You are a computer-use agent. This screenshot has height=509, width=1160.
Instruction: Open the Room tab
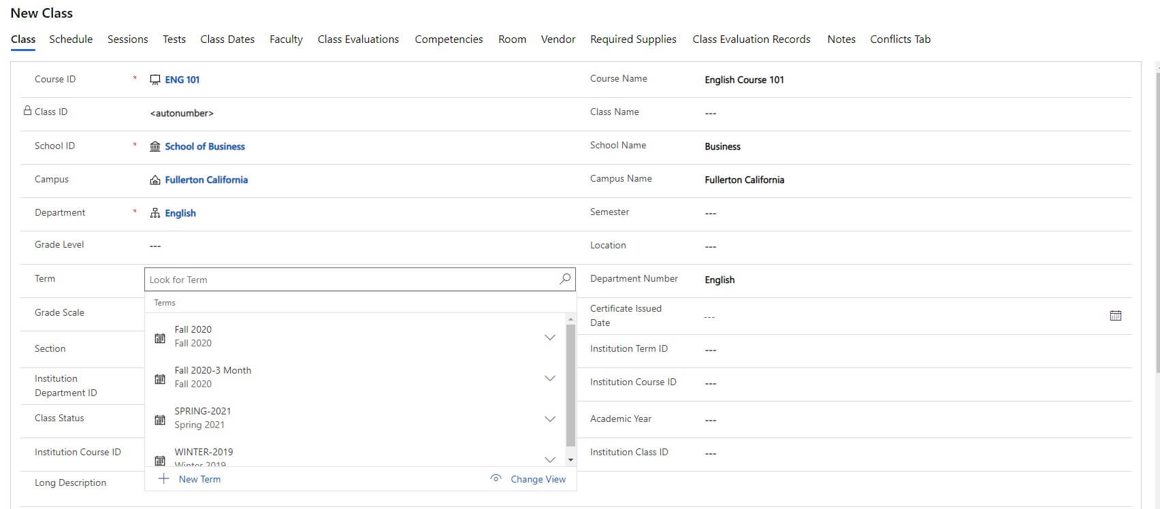pos(512,39)
